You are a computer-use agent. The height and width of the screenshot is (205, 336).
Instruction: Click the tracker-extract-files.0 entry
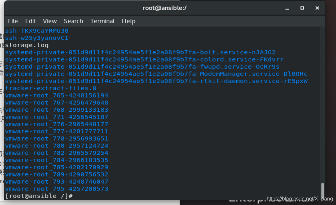coord(51,88)
